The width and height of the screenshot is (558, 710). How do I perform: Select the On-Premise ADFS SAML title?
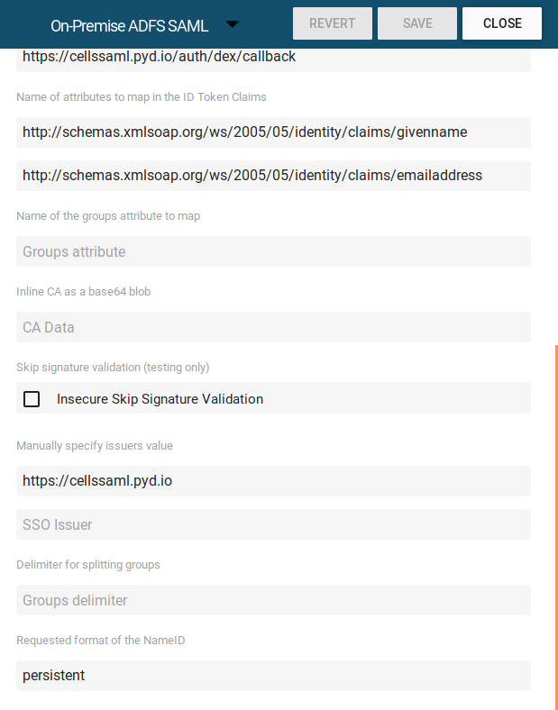point(129,26)
